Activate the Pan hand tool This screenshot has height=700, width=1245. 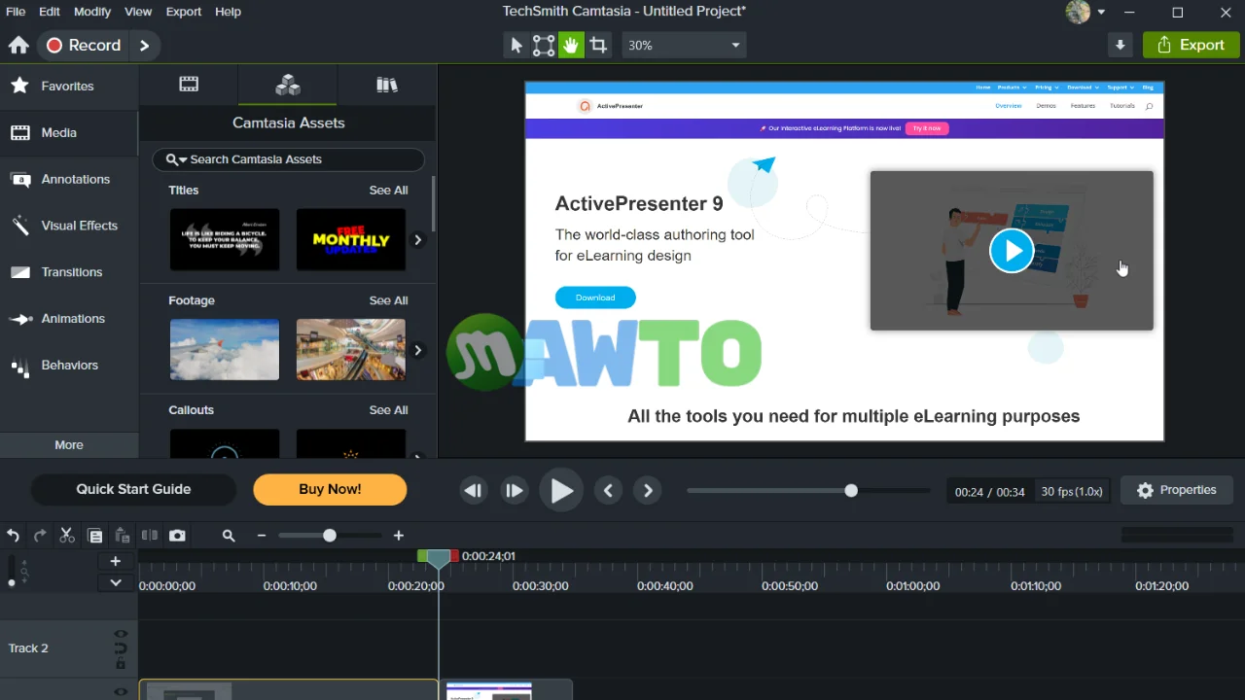[x=571, y=45]
